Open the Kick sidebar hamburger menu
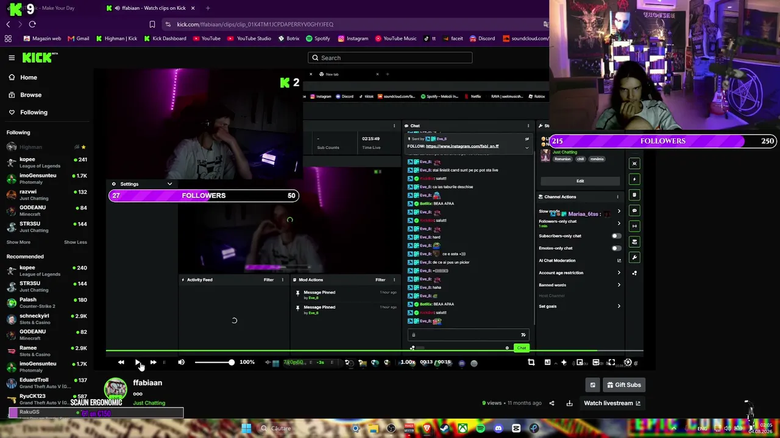The image size is (780, 438). point(12,58)
